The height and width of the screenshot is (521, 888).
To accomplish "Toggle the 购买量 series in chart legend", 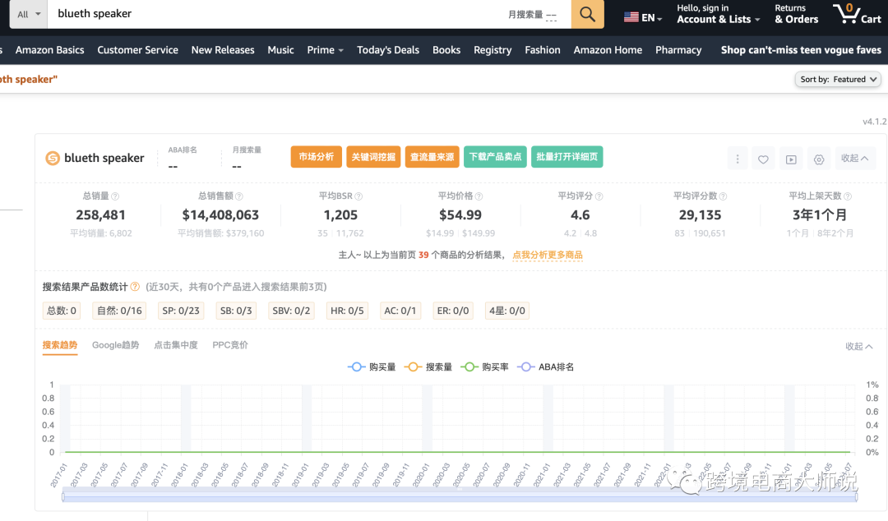I will tap(372, 367).
